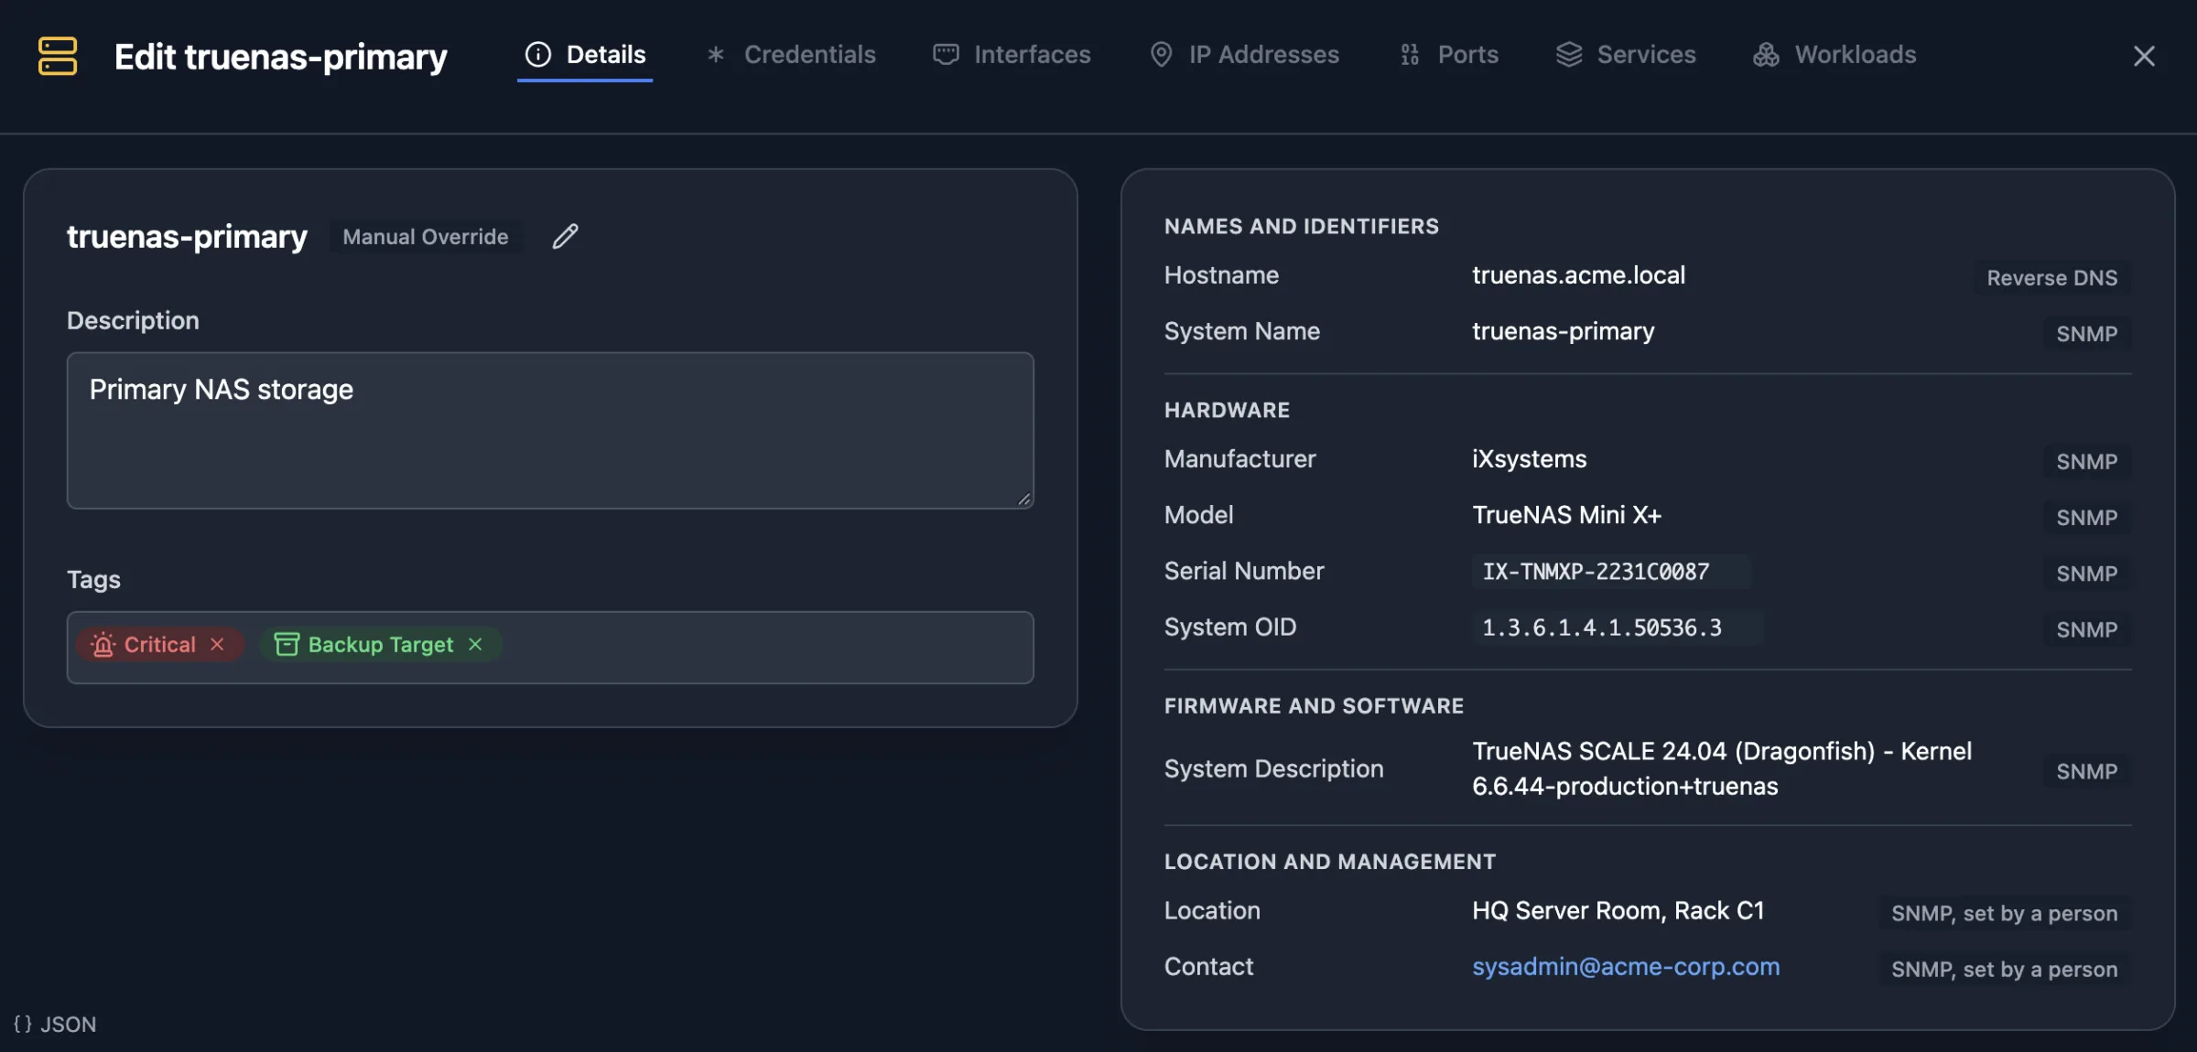Click the Critical tag label
Image resolution: width=2197 pixels, height=1052 pixels.
[159, 645]
